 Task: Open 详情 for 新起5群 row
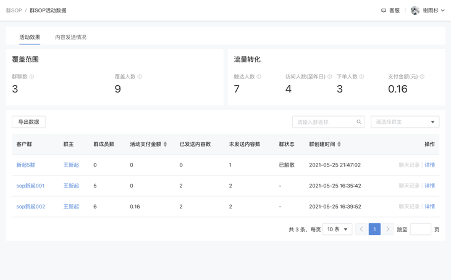click(430, 165)
